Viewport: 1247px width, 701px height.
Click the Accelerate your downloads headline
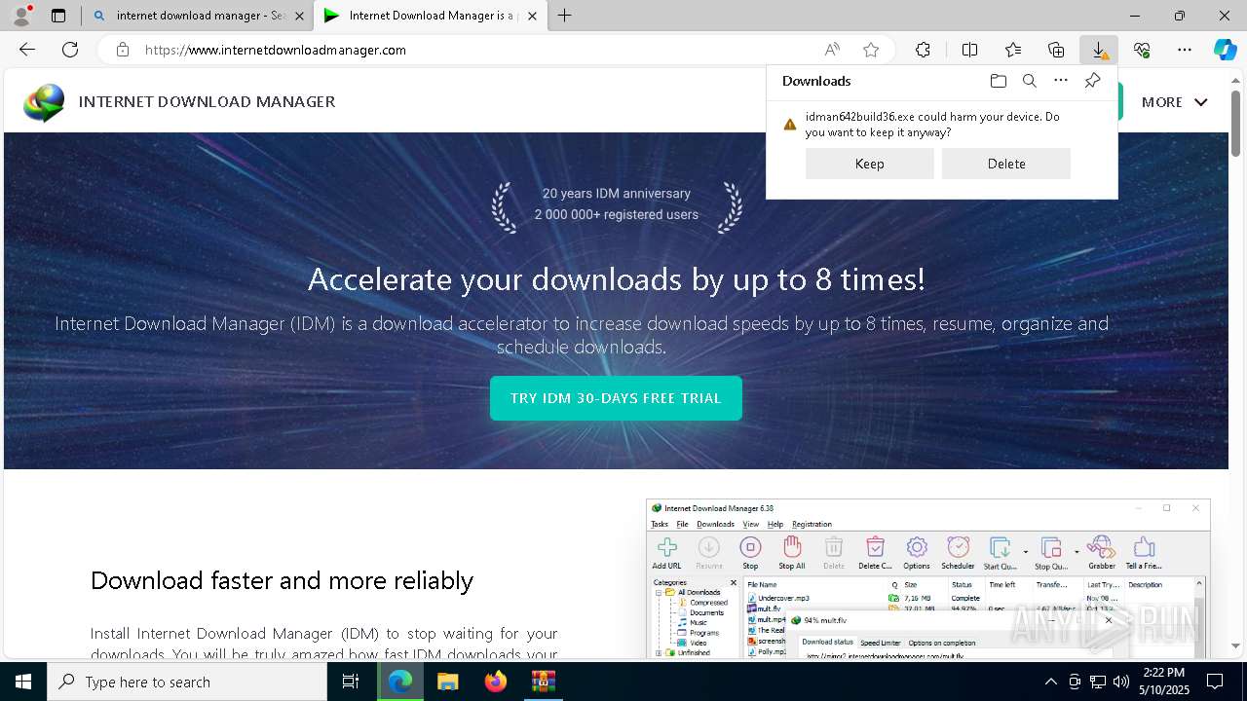(x=616, y=280)
